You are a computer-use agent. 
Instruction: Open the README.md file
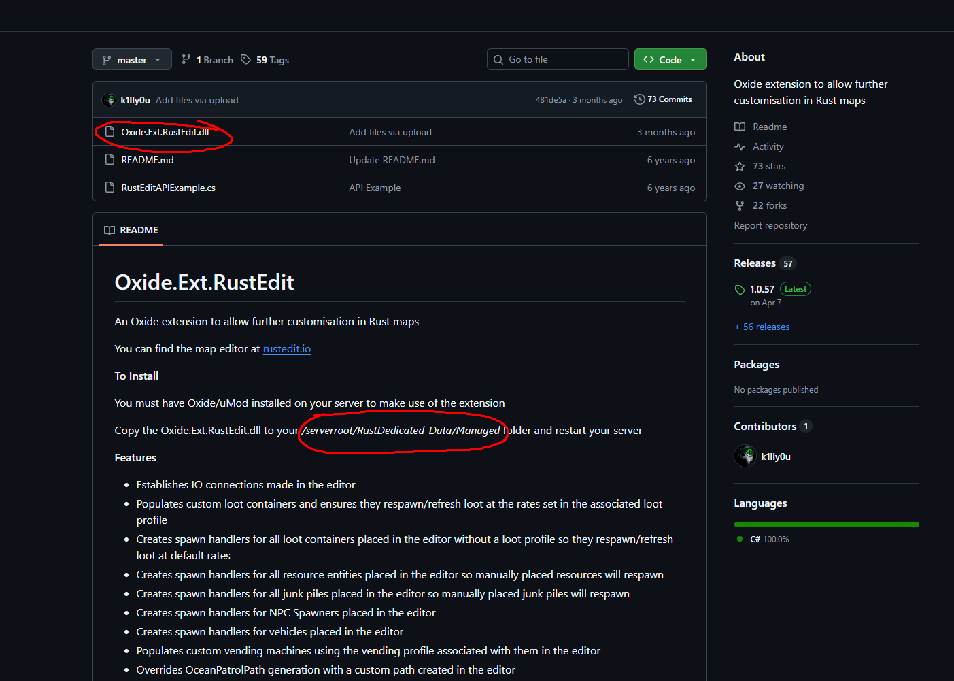pos(148,160)
